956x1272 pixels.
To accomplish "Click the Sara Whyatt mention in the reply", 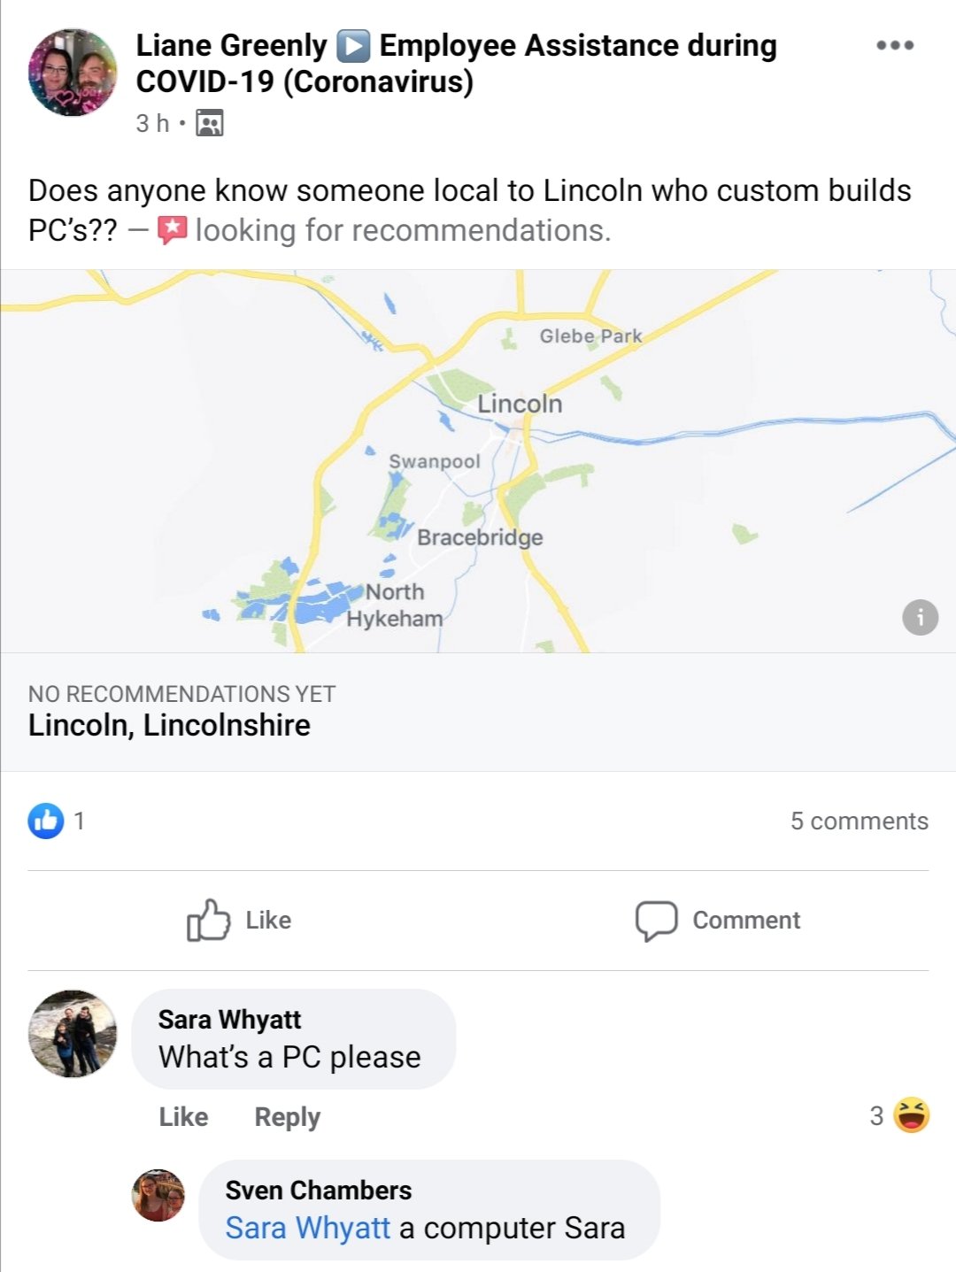I will click(x=307, y=1228).
